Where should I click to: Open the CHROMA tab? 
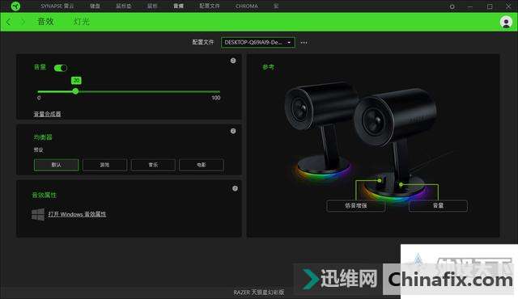[247, 6]
